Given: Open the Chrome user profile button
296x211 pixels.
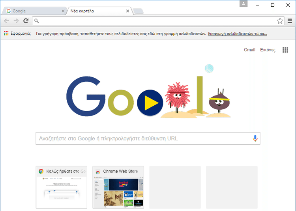Looking at the screenshot, I should [x=244, y=4].
